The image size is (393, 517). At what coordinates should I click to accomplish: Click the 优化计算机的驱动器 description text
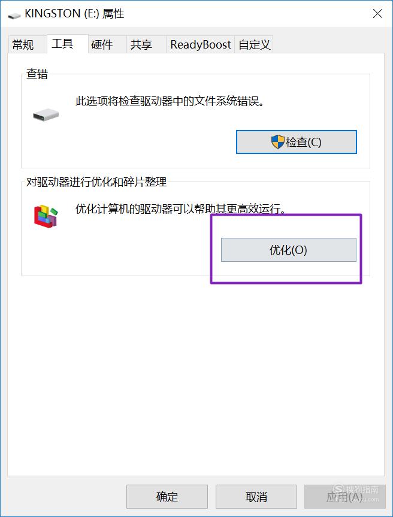pyautogui.click(x=181, y=208)
